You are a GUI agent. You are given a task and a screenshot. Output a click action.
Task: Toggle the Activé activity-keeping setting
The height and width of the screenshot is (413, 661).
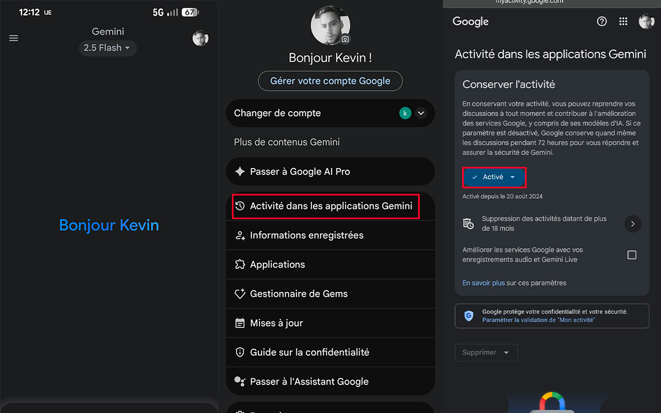pos(494,177)
